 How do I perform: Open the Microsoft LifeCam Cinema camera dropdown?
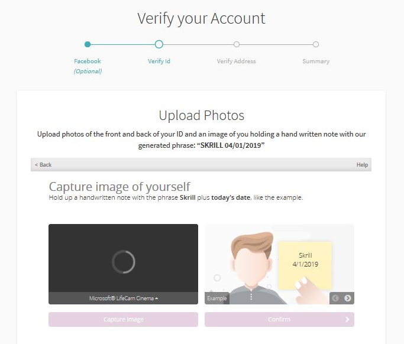pos(124,298)
